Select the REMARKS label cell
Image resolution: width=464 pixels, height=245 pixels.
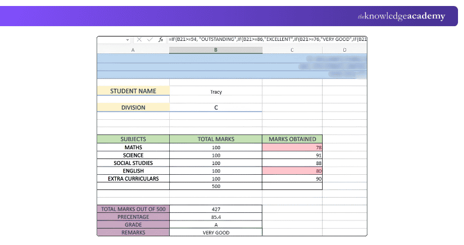point(133,232)
